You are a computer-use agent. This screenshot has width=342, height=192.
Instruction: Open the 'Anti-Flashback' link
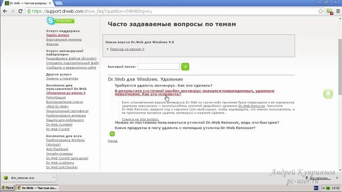pyautogui.click(x=57, y=149)
